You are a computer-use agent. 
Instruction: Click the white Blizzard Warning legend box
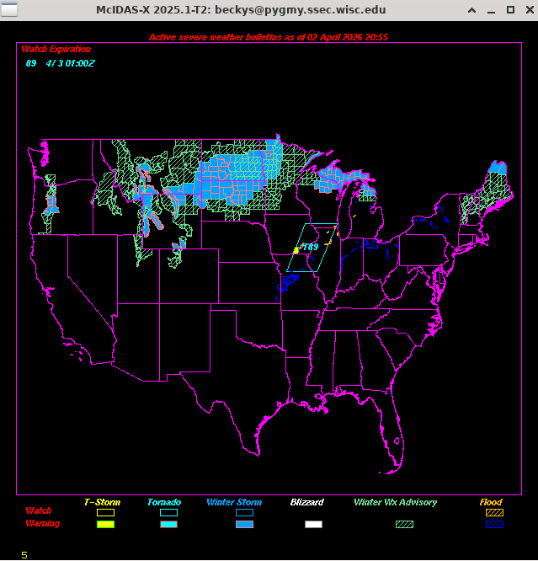[x=313, y=524]
